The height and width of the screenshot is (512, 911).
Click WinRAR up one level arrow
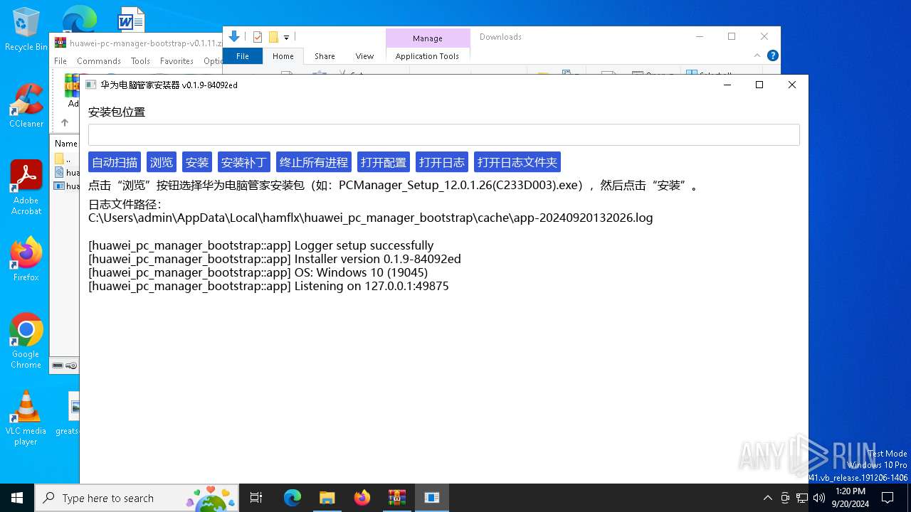[x=64, y=123]
